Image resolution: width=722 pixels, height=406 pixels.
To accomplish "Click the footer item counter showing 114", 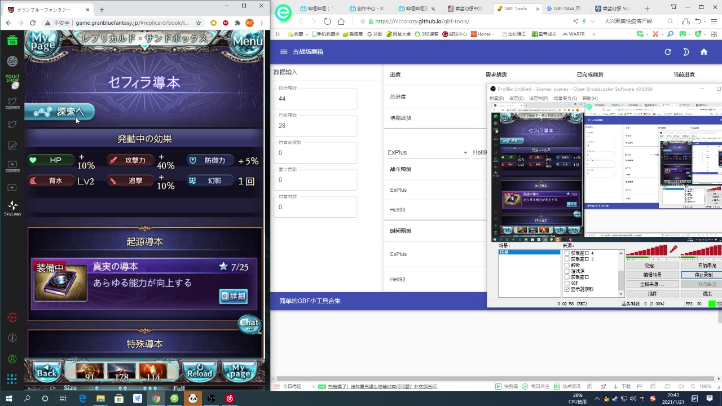I will [153, 373].
